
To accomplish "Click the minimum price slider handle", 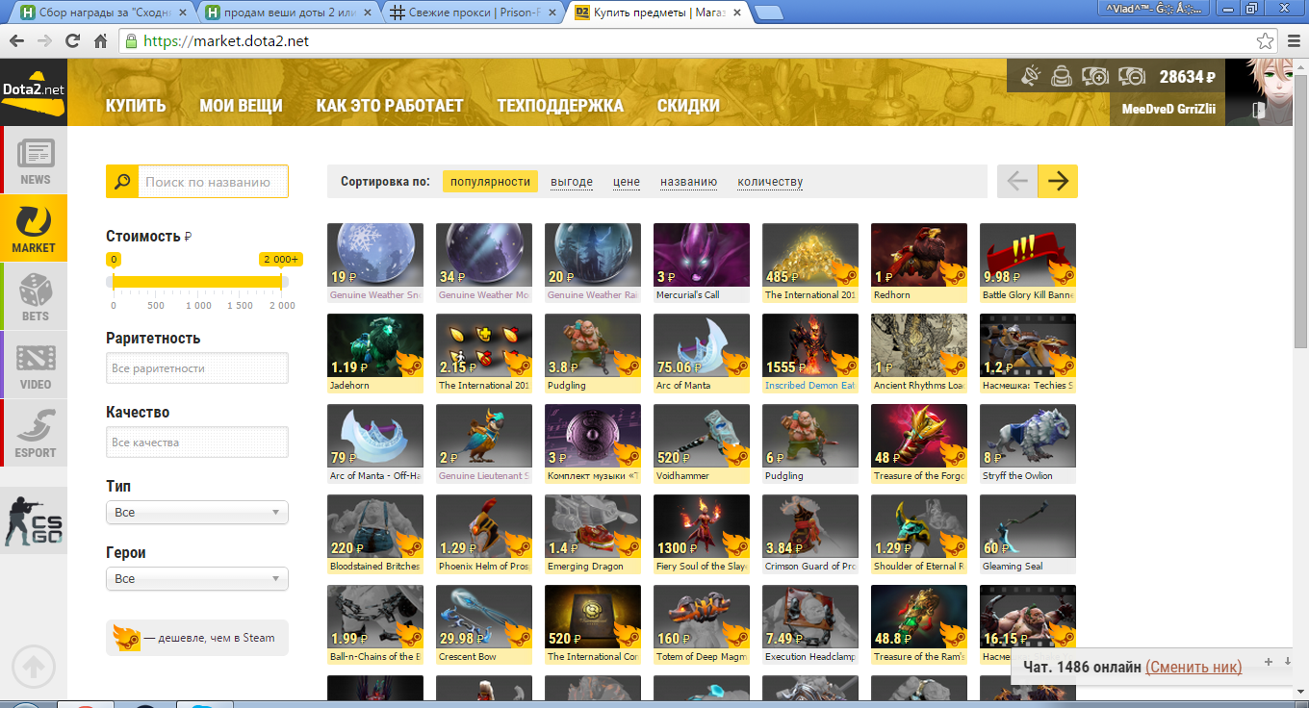I will pyautogui.click(x=114, y=281).
